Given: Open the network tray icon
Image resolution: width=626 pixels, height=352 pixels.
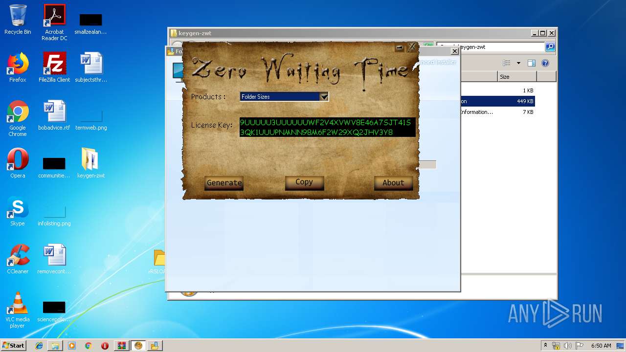Looking at the screenshot, I should (556, 346).
